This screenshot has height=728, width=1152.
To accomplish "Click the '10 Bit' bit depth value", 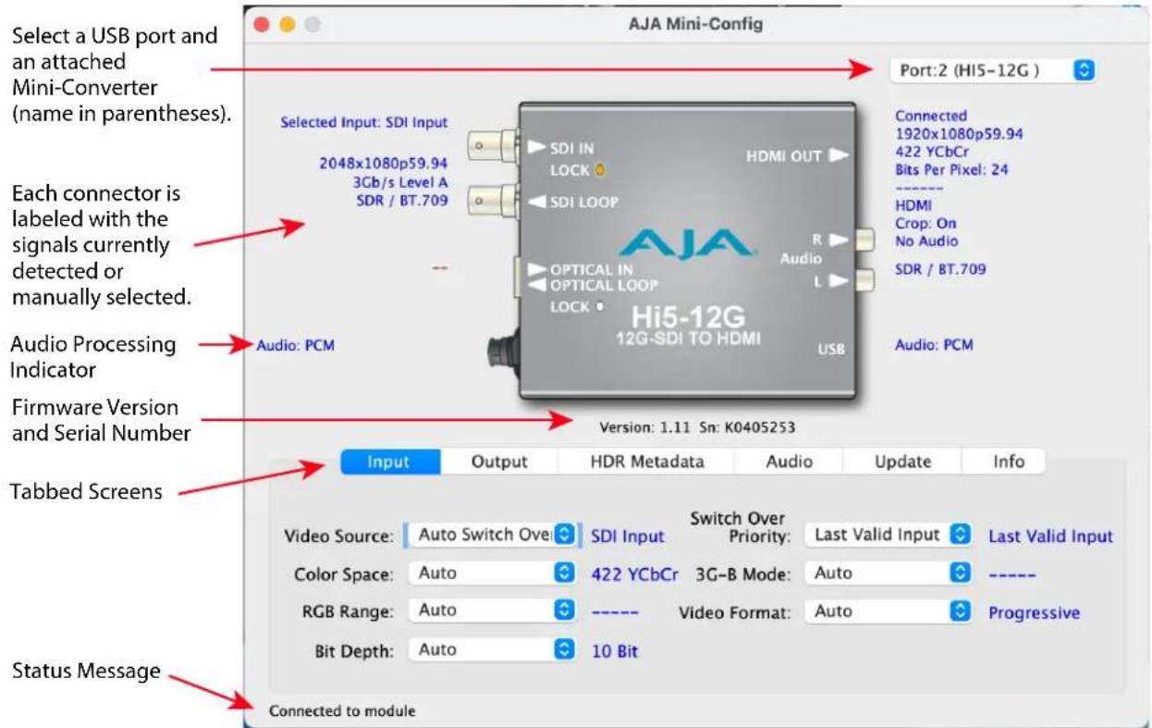I will pyautogui.click(x=615, y=651).
